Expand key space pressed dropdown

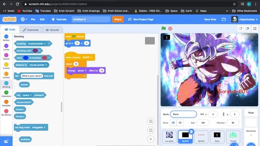(x=31, y=95)
